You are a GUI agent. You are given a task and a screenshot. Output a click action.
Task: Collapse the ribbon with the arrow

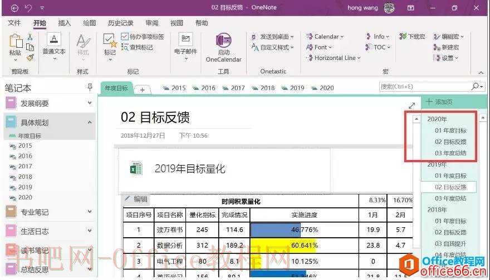481,72
